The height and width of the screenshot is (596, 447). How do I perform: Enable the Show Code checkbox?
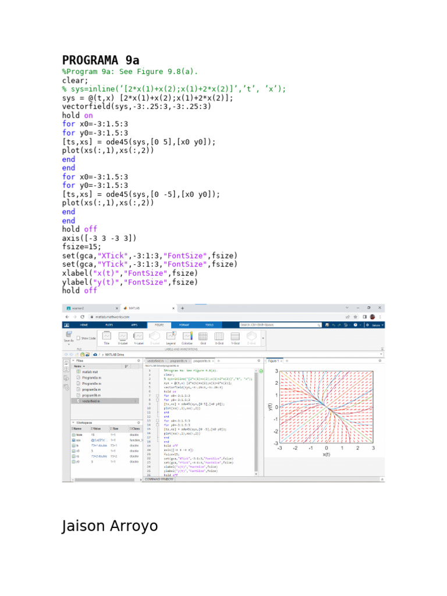[79, 338]
